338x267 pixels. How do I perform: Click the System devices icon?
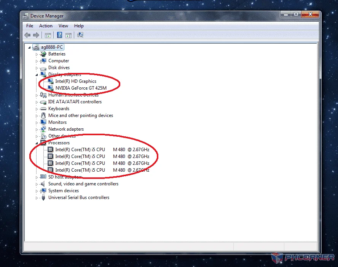[43, 191]
